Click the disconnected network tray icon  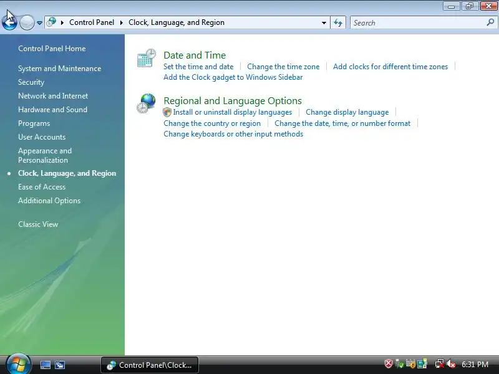(x=440, y=363)
